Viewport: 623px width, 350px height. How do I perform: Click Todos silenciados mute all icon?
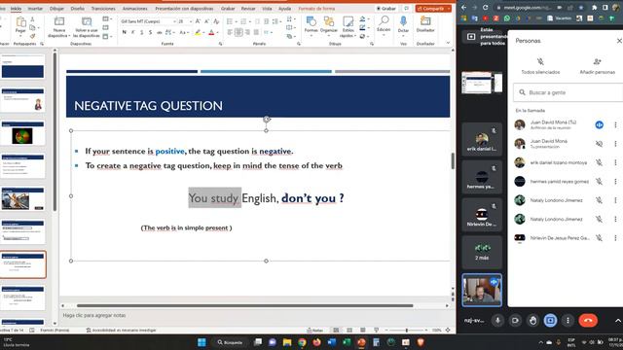(540, 62)
